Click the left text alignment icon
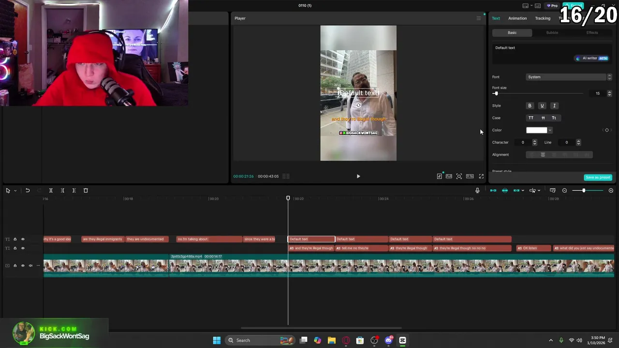 531,155
